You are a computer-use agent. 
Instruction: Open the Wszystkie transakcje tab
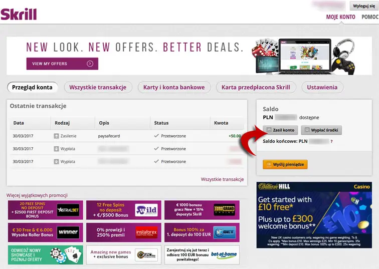(x=98, y=88)
